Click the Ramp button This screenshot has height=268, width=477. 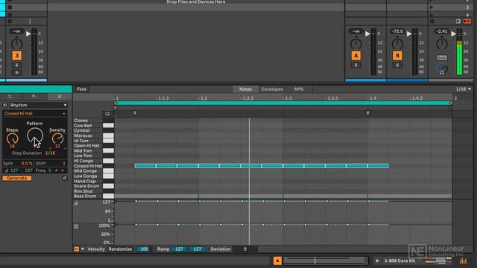click(163, 249)
